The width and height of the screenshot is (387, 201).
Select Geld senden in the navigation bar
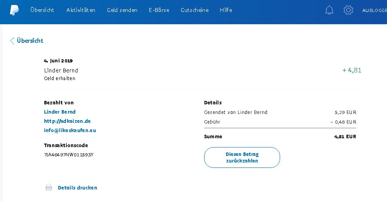point(122,10)
